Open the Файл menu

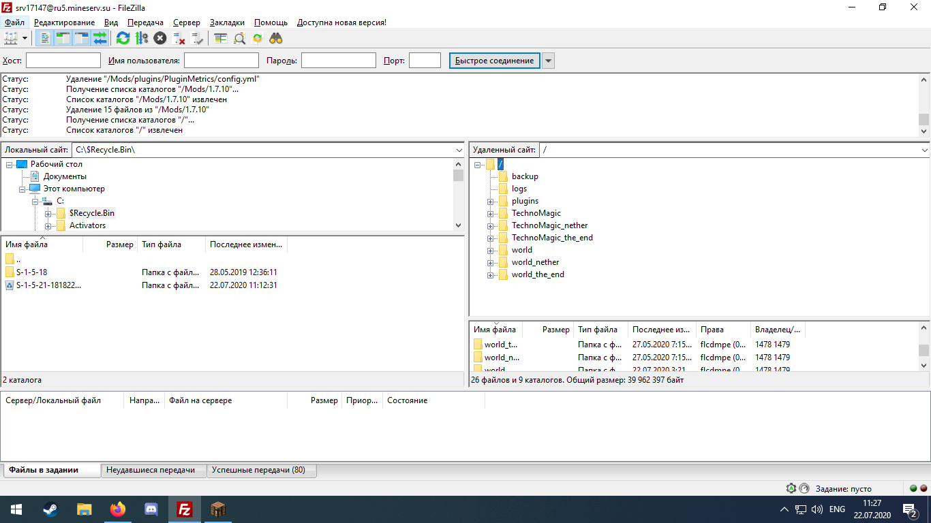(14, 22)
